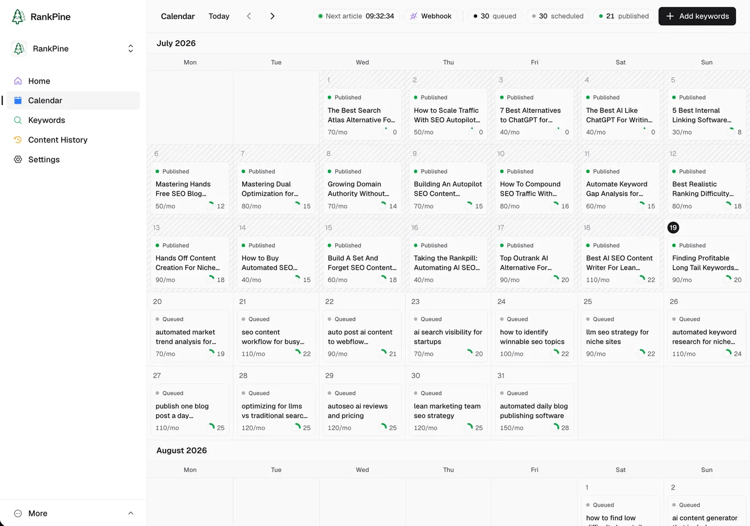Open Hands Off Content Creation card
750x526 pixels.
pyautogui.click(x=190, y=263)
